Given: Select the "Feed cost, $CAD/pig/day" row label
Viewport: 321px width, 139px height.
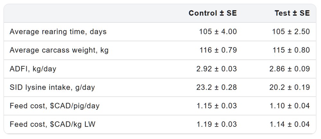Looking at the screenshot, I should (55, 106).
